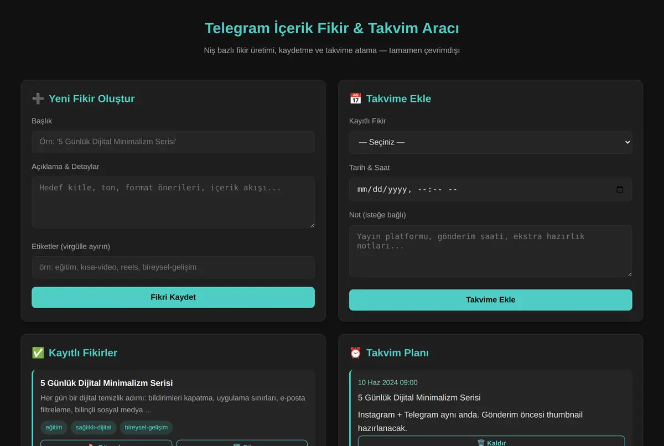Remove the scheduled item with Kaldır

491,442
